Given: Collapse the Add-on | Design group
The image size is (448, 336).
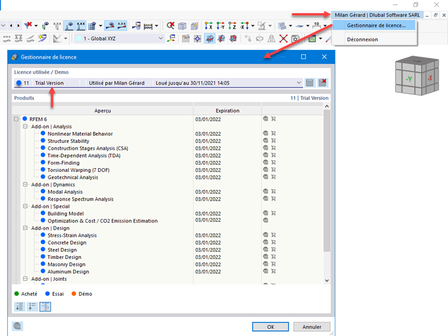Looking at the screenshot, I should (x=25, y=228).
